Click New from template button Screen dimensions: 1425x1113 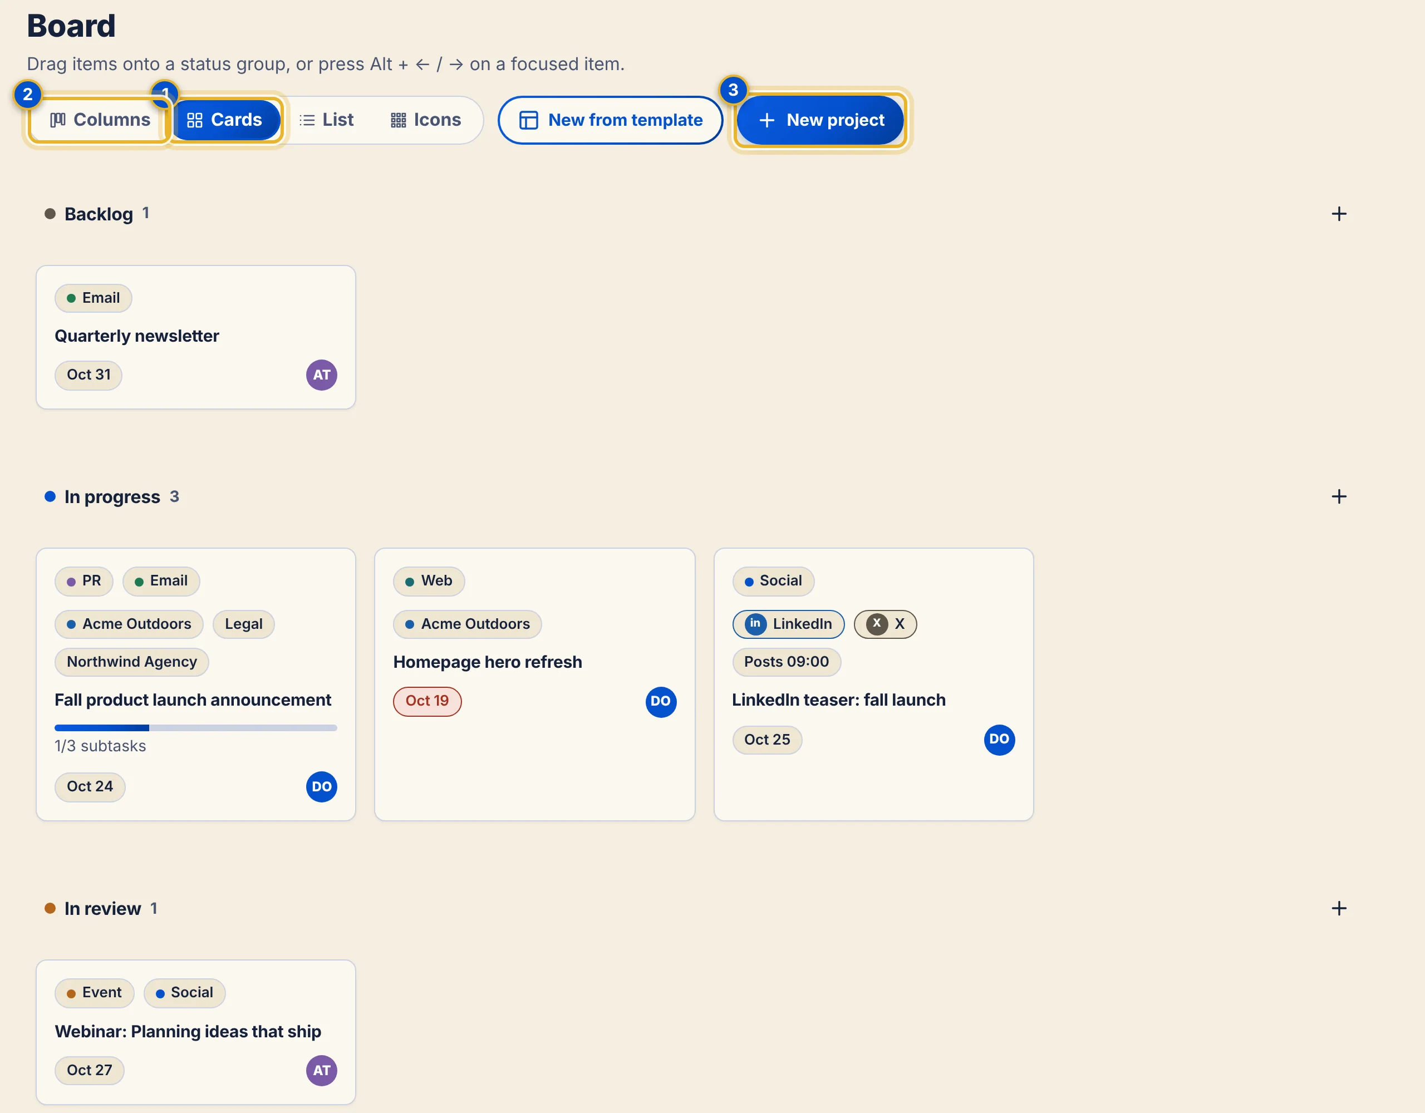point(610,120)
